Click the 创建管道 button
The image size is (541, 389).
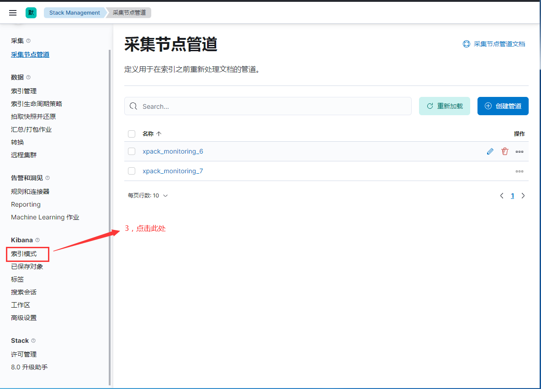(x=503, y=106)
